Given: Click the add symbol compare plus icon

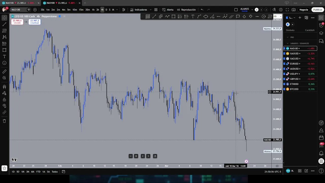Looking at the screenshot, I should coord(35,10).
